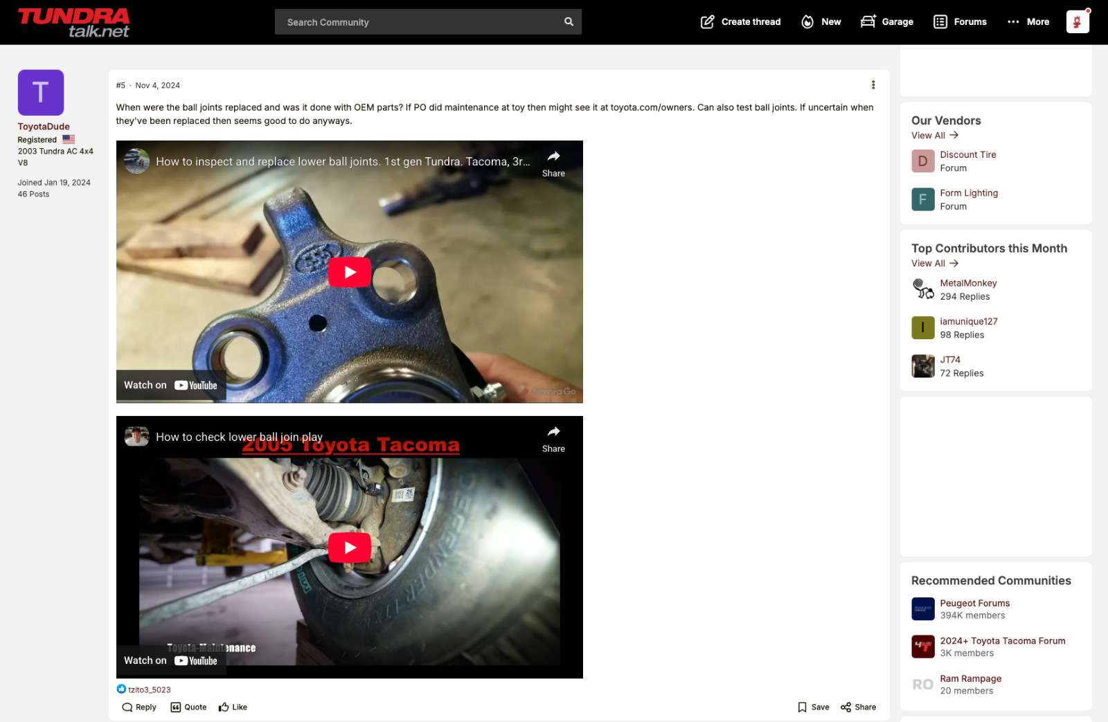Open the post options kebab menu
Image resolution: width=1108 pixels, height=722 pixels.
[x=873, y=85]
